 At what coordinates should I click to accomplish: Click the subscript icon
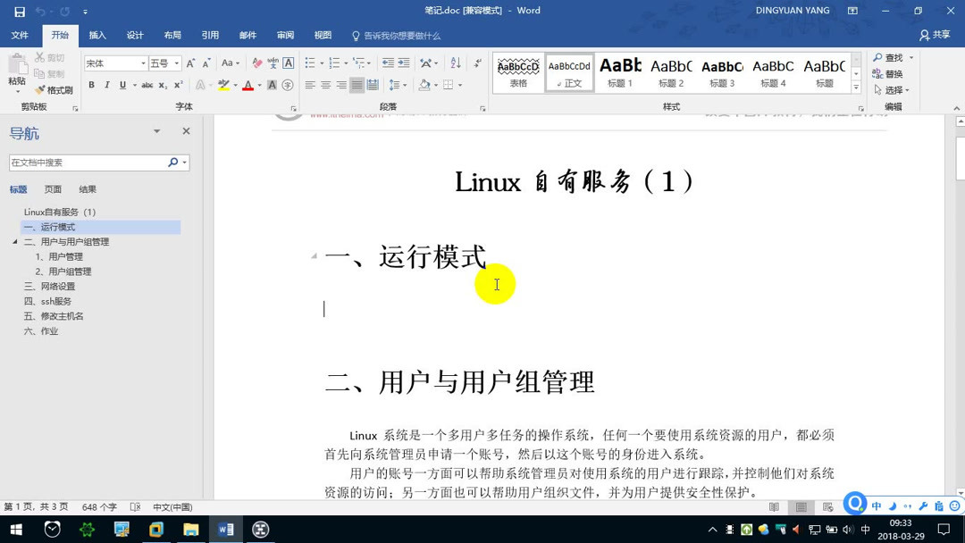162,84
